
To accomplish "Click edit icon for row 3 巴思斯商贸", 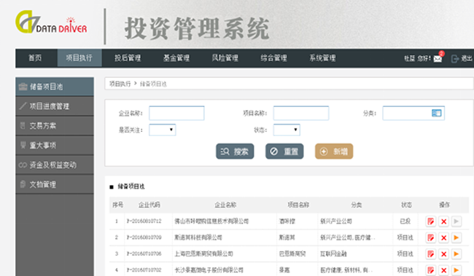I will pos(430,253).
